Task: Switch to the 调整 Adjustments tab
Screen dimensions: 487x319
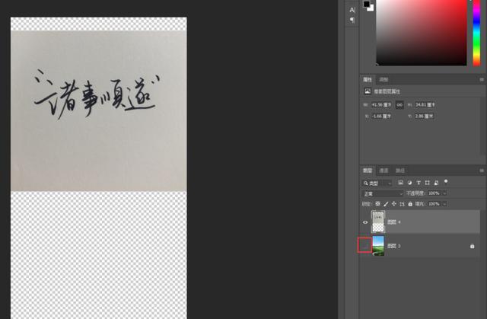Action: point(384,80)
